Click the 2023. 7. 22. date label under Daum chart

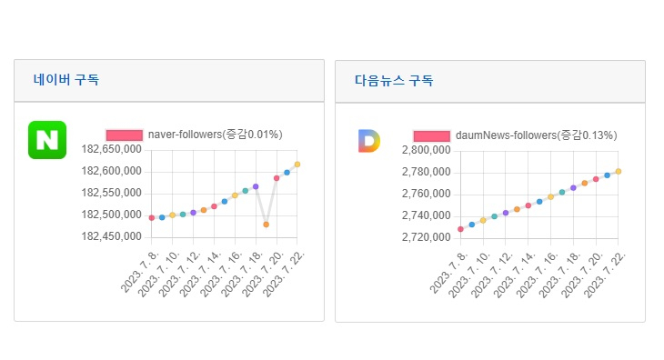click(x=604, y=275)
